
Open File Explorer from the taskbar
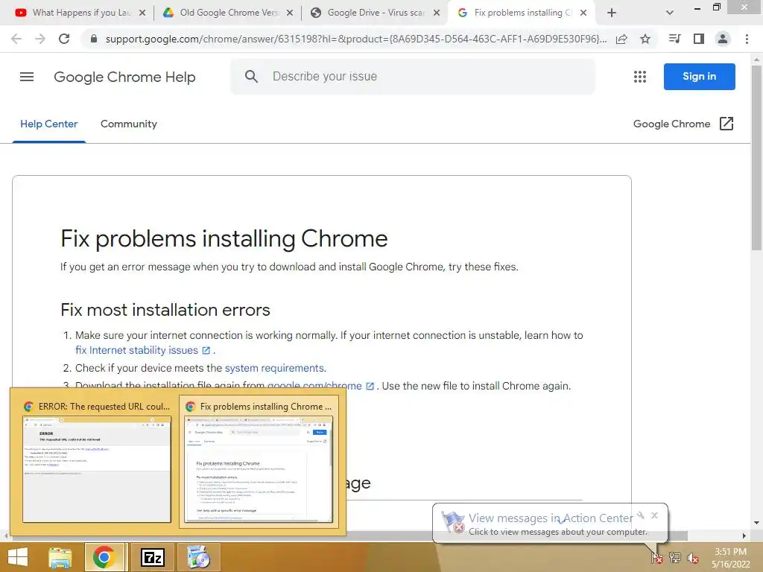(60, 557)
